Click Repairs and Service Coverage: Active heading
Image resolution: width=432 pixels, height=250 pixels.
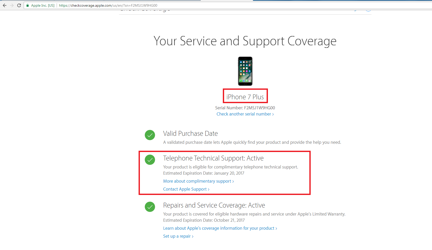coord(214,205)
